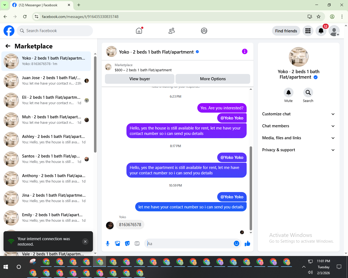Screen dimensions: 348x278
Task: Open the Emily conversation
Action: click(x=46, y=218)
